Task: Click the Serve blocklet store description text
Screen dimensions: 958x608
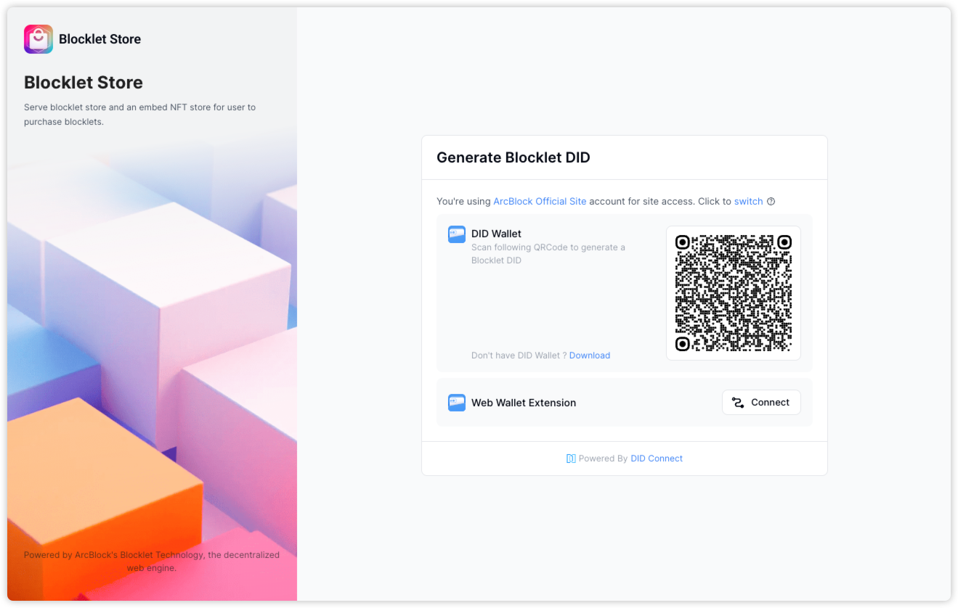Action: pyautogui.click(x=139, y=115)
